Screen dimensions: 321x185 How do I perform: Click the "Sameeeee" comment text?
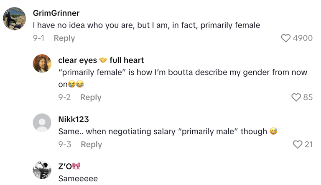click(x=78, y=179)
